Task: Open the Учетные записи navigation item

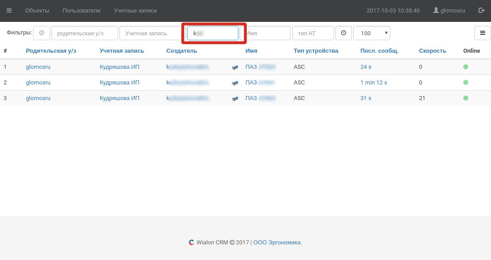Action: pyautogui.click(x=135, y=11)
